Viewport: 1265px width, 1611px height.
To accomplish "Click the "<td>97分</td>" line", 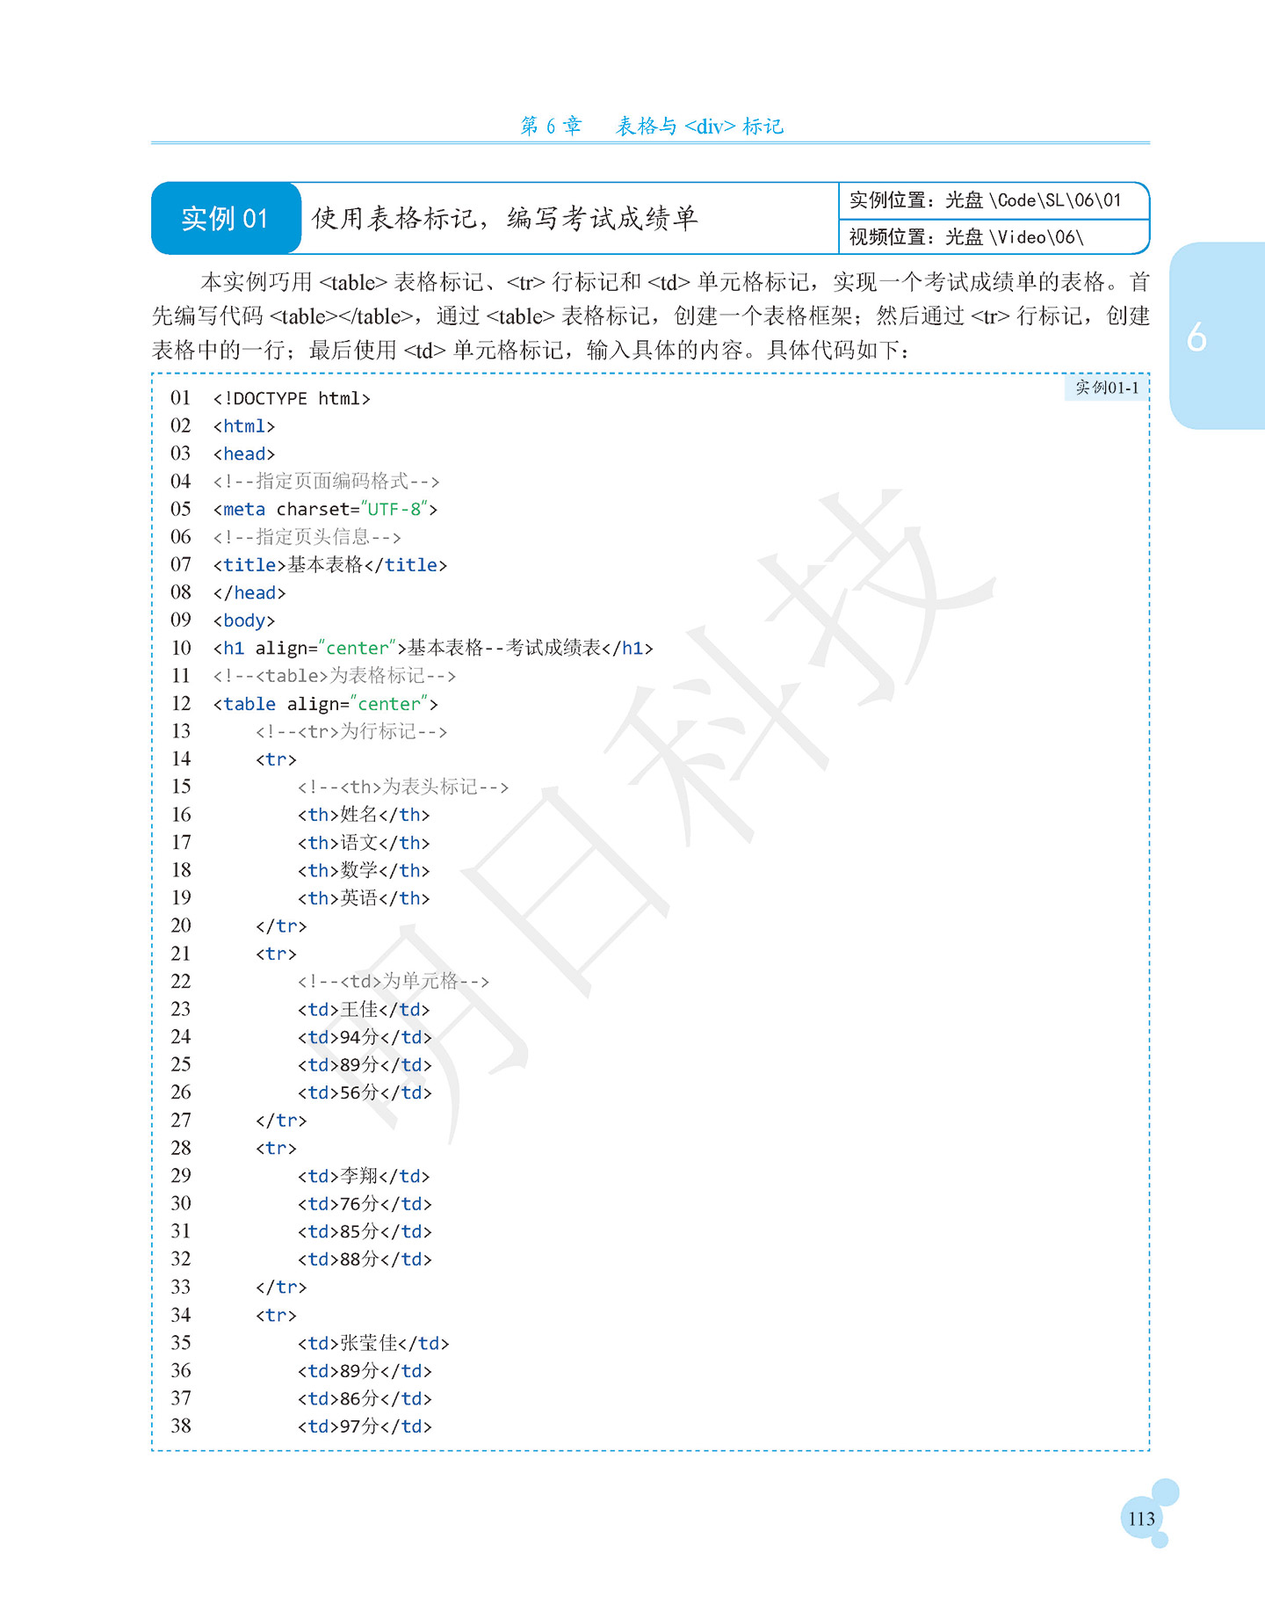I will point(365,1426).
